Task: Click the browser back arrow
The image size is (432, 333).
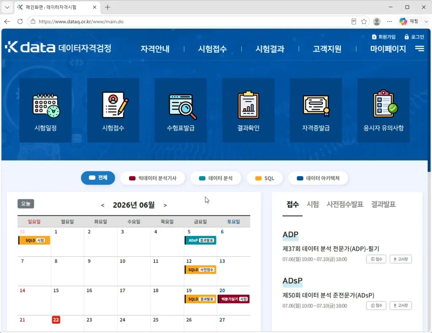Action: [7, 21]
